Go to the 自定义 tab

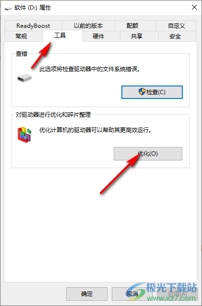coord(176,26)
